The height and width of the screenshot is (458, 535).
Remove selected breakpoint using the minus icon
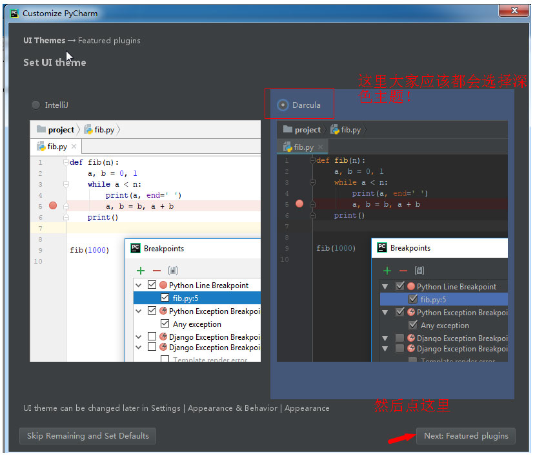[157, 270]
